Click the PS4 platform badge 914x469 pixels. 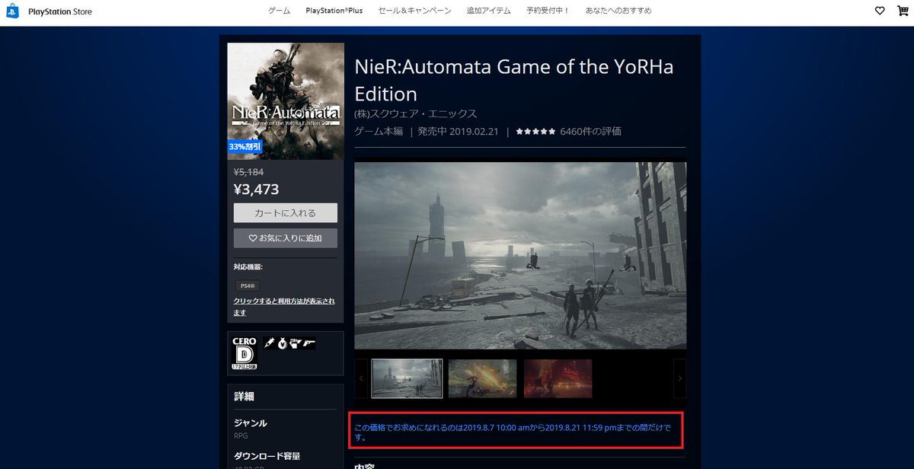(248, 285)
